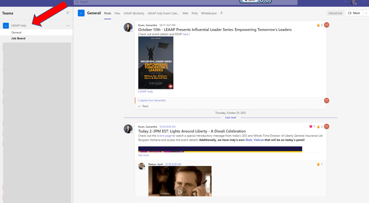369x203 pixels.
Task: Click 10/20 8:59 AM timestamp
Action: [173, 164]
